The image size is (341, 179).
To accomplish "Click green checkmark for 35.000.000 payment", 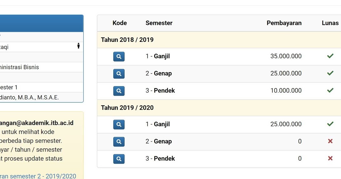I will [x=330, y=56].
